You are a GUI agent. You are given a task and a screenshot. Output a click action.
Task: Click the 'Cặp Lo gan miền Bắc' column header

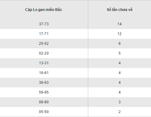coord(43,10)
